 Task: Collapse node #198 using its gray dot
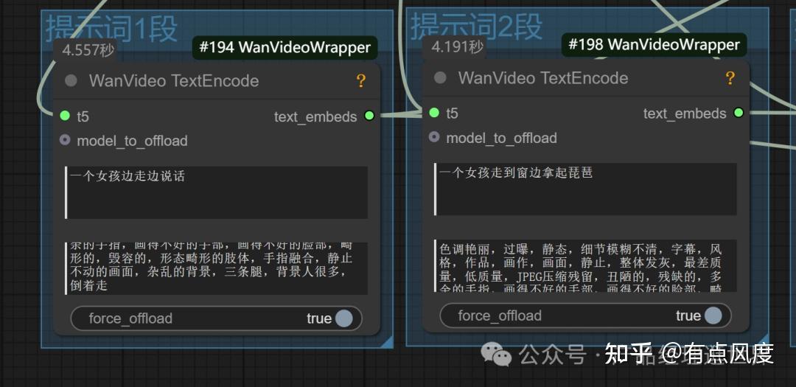(x=440, y=77)
